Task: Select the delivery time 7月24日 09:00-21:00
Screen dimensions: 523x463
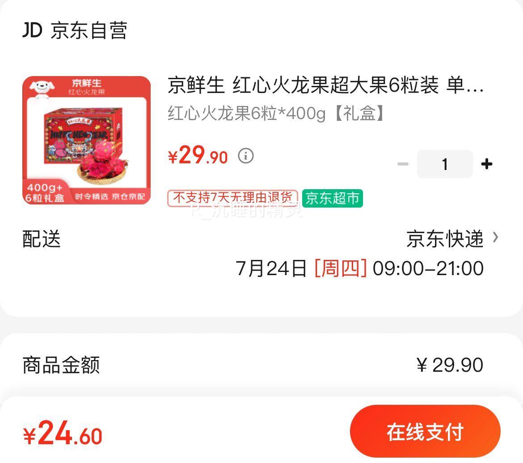Action: point(359,268)
